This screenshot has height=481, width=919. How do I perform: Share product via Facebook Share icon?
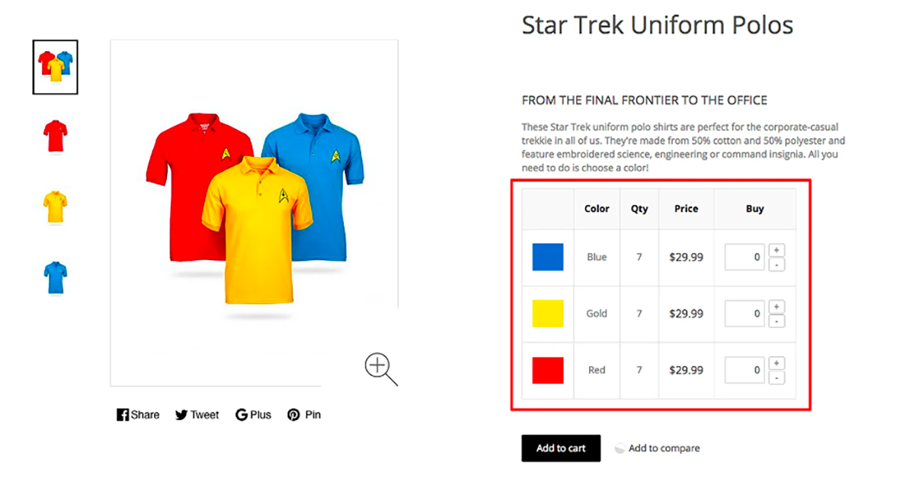point(138,415)
